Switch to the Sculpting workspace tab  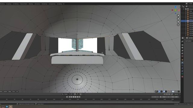pos(9,4)
